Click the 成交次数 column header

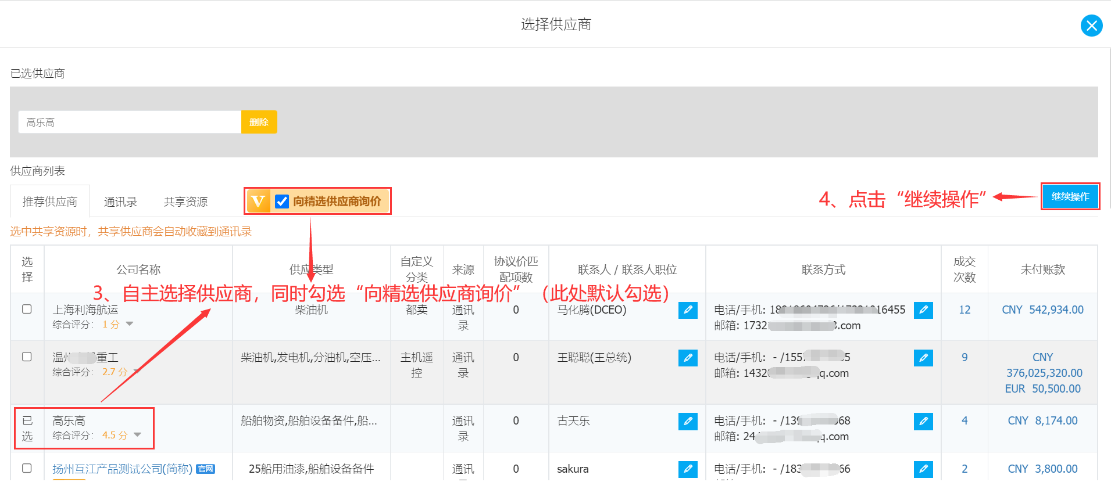(x=964, y=269)
